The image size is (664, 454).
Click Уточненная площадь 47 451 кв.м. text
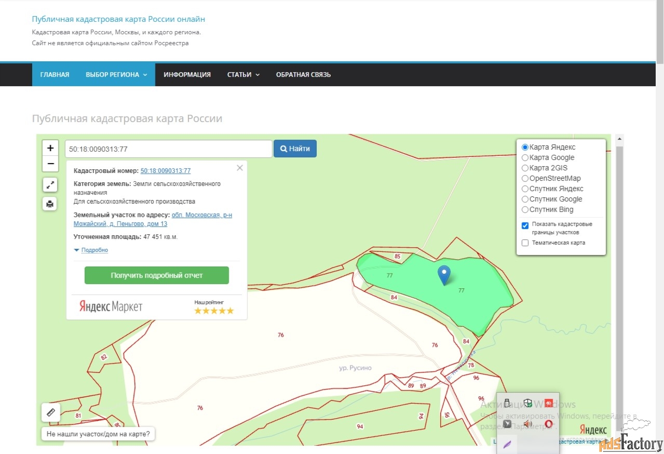point(126,237)
